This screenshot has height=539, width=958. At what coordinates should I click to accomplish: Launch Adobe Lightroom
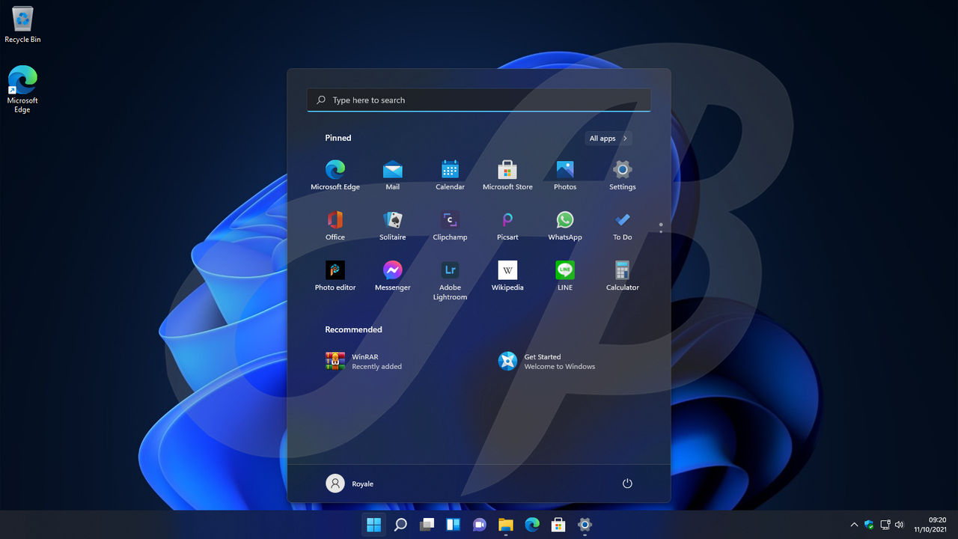pos(450,280)
